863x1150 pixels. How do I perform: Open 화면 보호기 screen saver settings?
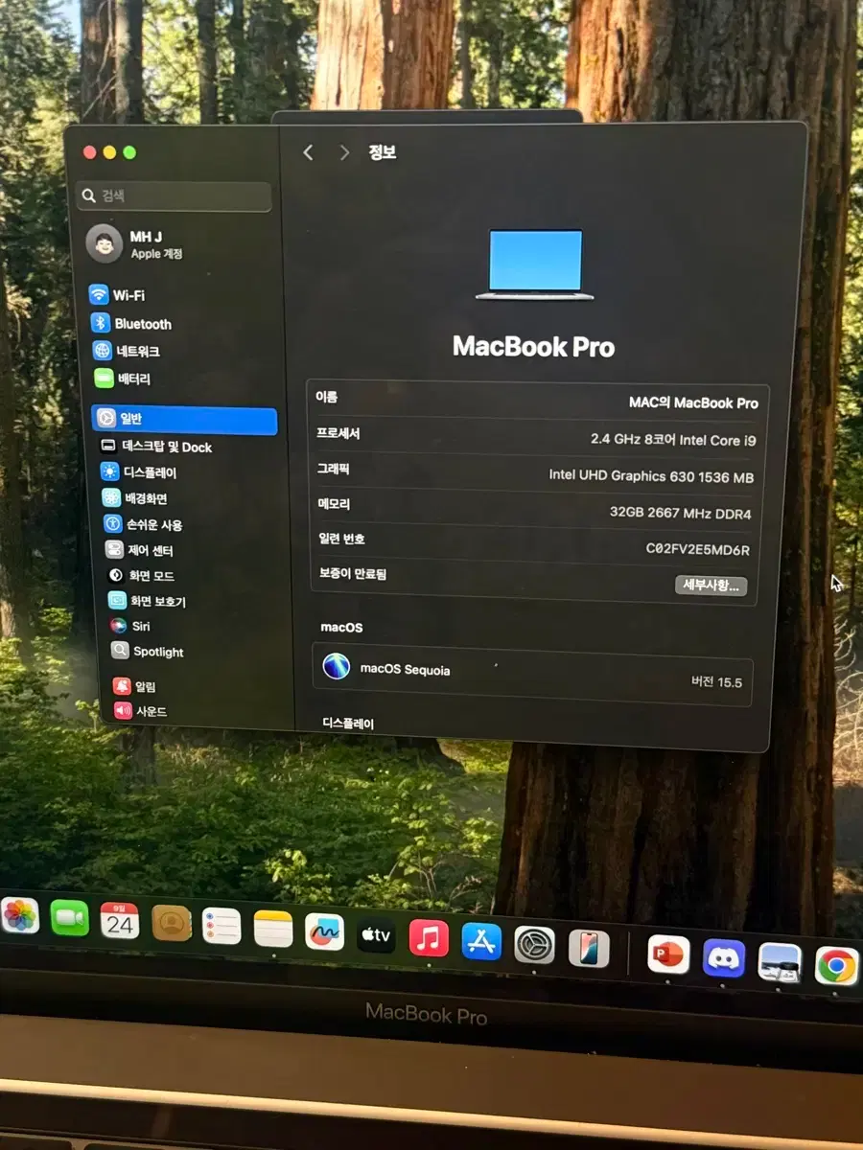[148, 601]
